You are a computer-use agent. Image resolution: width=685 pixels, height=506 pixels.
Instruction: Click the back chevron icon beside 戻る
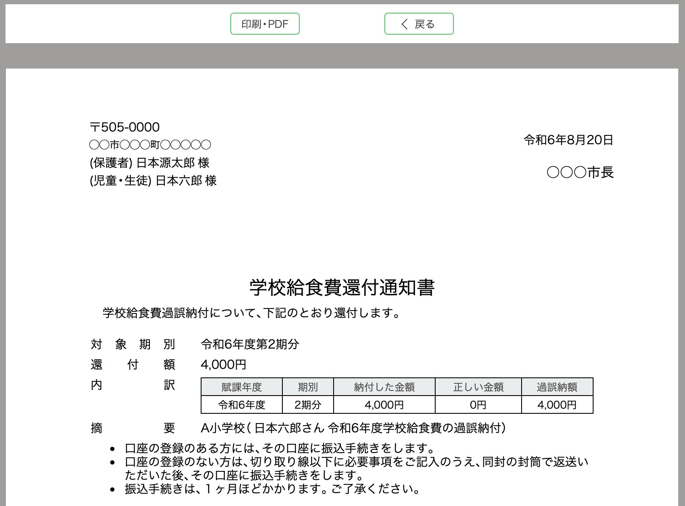coord(404,24)
